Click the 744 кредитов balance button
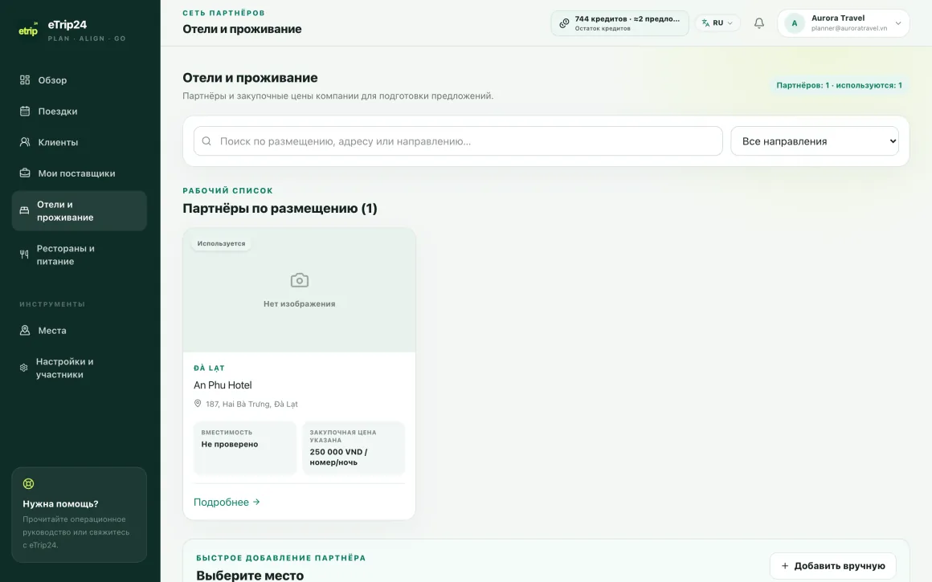 [x=620, y=23]
